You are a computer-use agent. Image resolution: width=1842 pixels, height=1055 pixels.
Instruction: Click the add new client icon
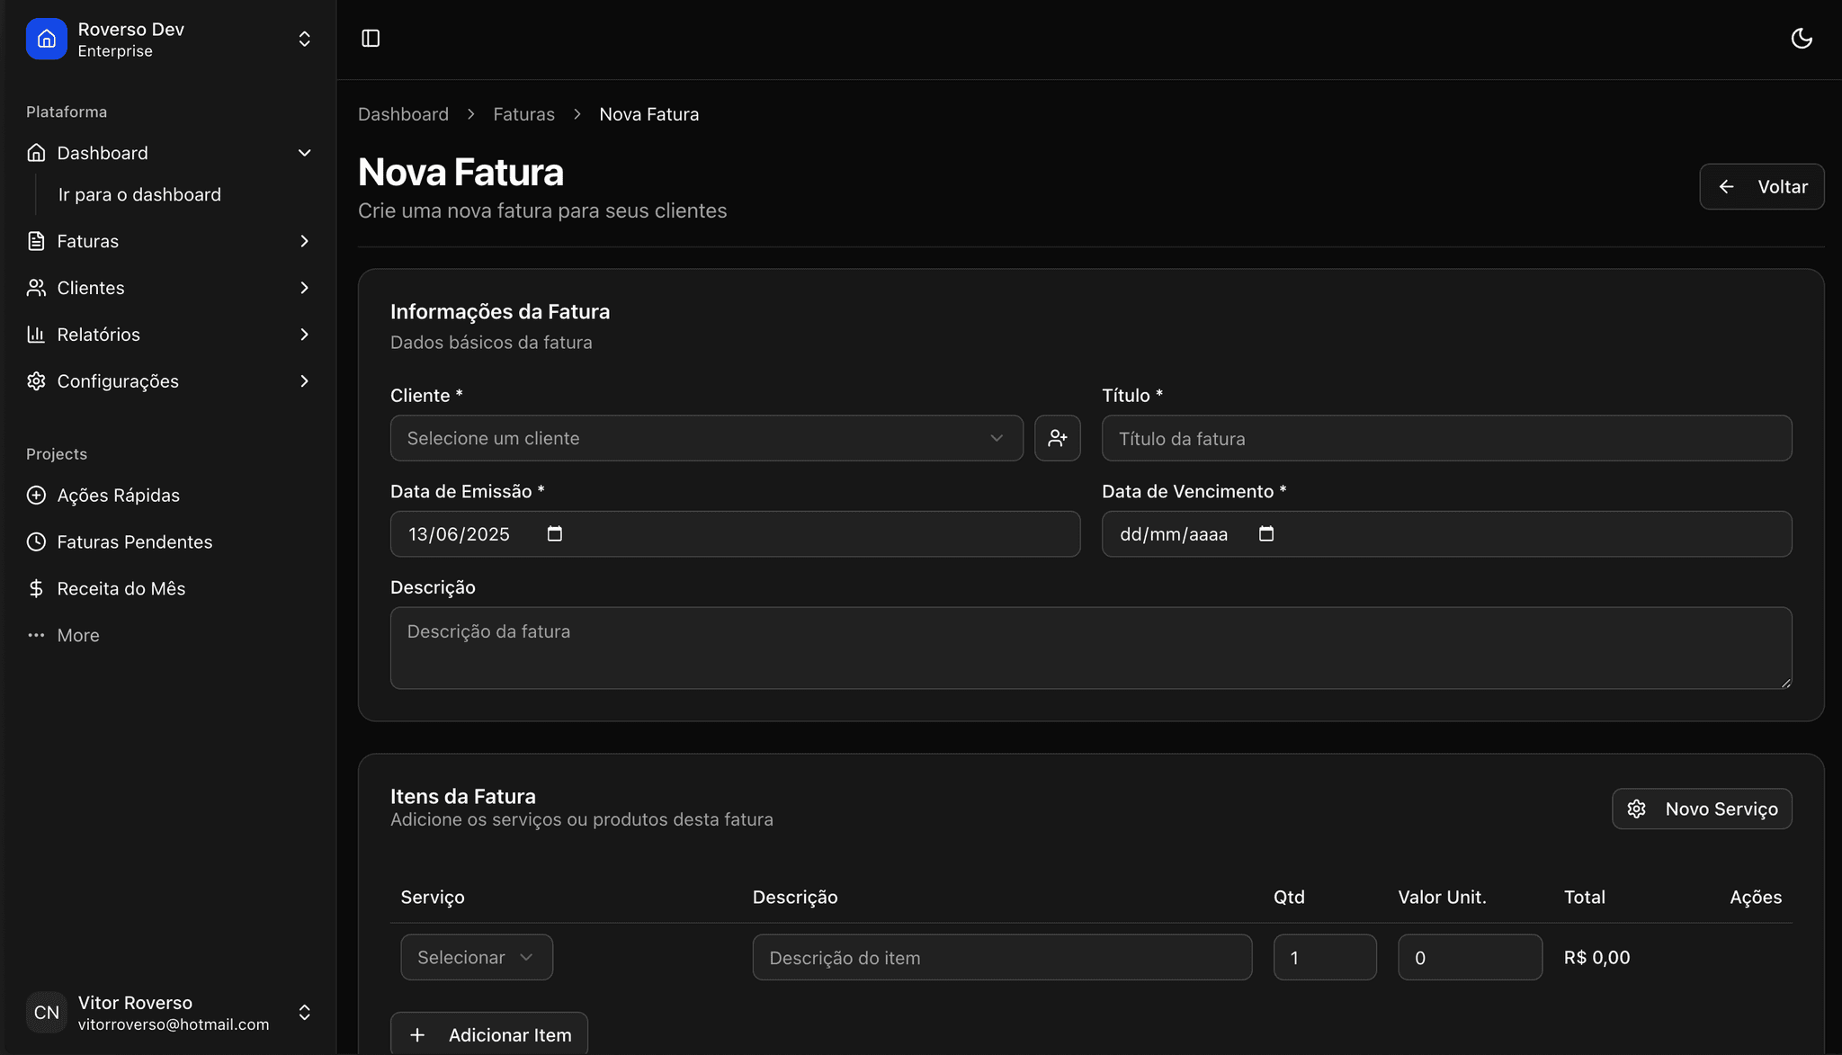click(1057, 438)
